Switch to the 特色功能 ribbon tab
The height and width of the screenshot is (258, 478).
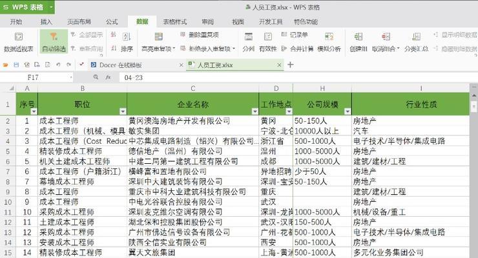pos(306,21)
